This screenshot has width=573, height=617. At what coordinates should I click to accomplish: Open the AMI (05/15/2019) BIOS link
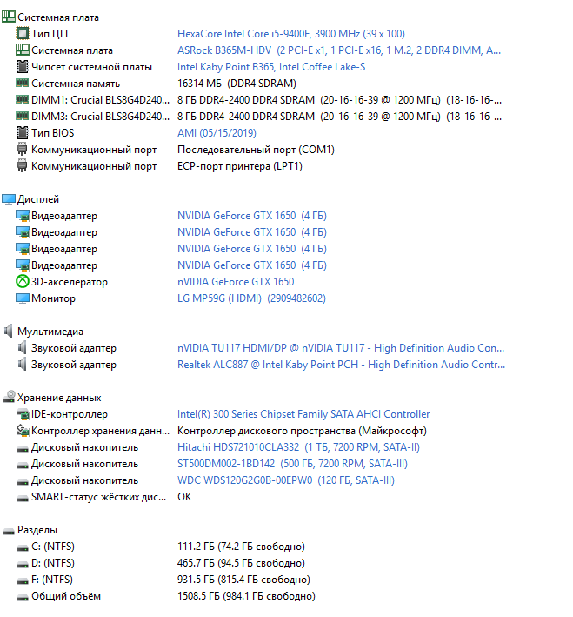tap(217, 133)
